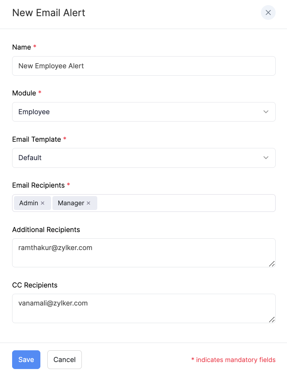Focus the Additional Recipients text area
Image resolution: width=287 pixels, height=376 pixels.
143,257
